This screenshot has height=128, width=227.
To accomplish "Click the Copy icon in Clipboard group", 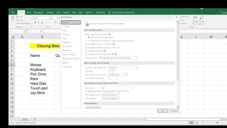I will 17,20.
